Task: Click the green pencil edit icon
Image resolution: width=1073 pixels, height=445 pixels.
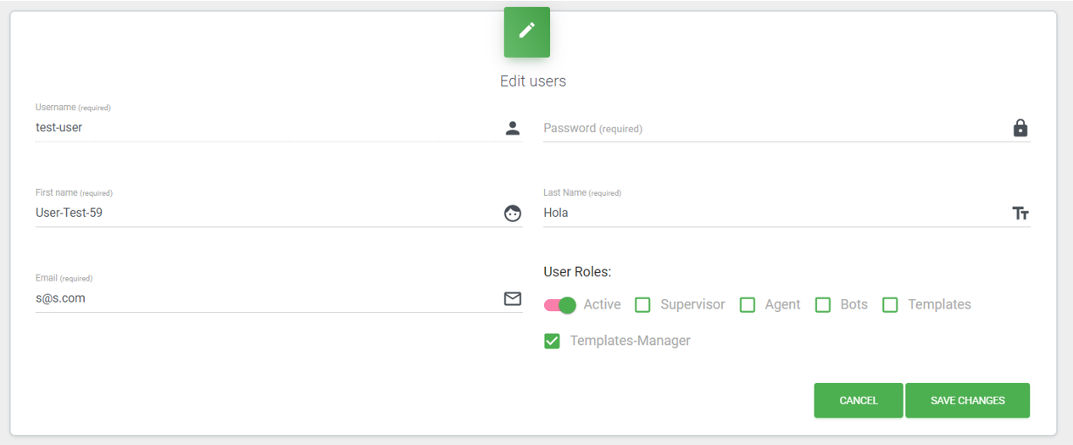Action: [x=526, y=31]
